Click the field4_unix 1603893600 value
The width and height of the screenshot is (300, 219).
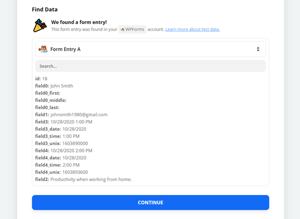[x=75, y=172]
